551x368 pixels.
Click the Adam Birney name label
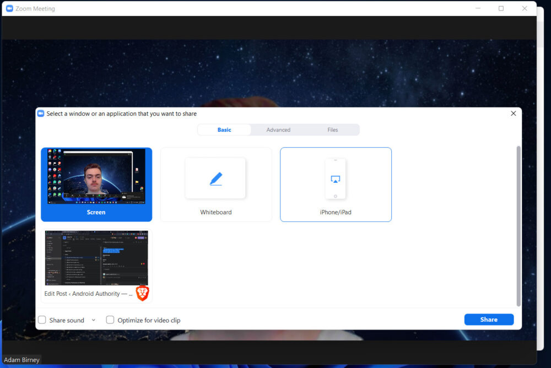(x=21, y=359)
